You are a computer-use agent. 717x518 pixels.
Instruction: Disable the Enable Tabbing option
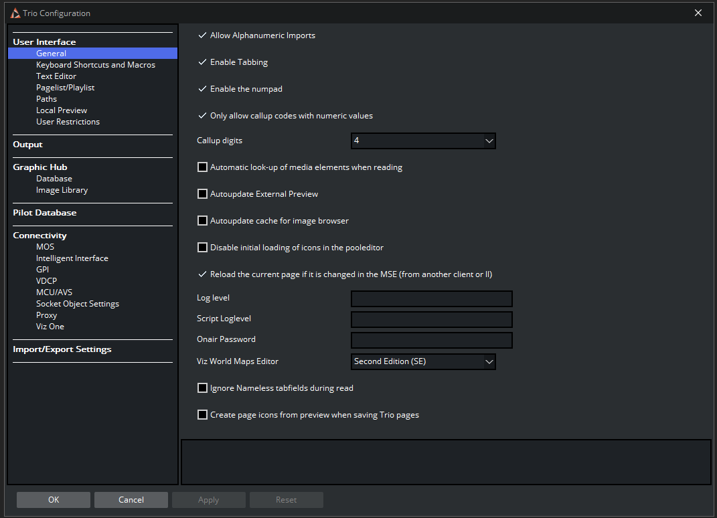[202, 62]
